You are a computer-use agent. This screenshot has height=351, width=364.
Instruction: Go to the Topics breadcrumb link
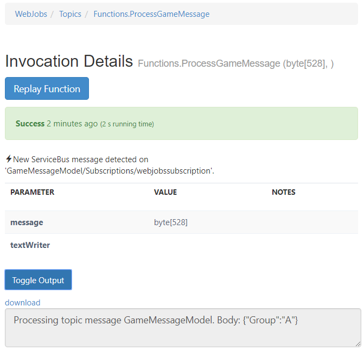tap(70, 14)
